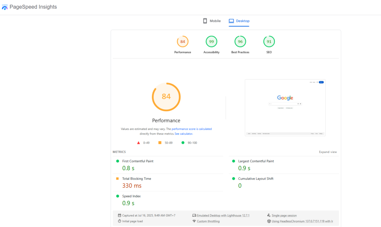Click the Largest Contentful Paint metric label
Image resolution: width=381 pixels, height=227 pixels.
pos(256,161)
